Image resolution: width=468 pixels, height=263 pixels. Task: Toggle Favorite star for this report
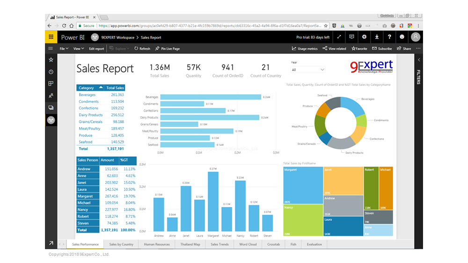(x=359, y=49)
